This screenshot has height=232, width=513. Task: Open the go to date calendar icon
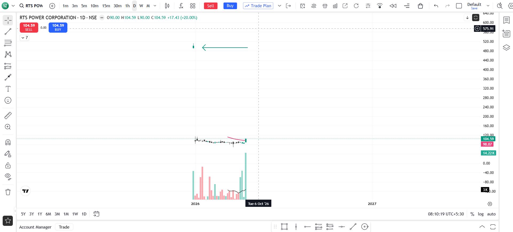point(96,214)
